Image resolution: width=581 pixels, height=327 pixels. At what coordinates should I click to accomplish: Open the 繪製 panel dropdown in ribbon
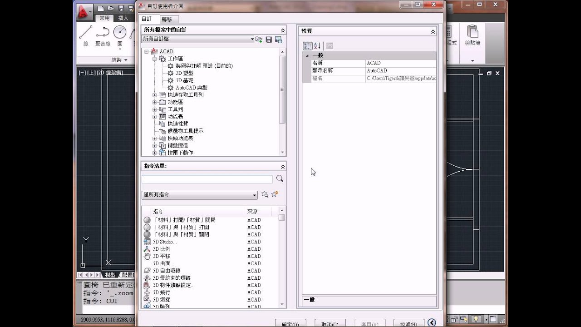tap(120, 60)
